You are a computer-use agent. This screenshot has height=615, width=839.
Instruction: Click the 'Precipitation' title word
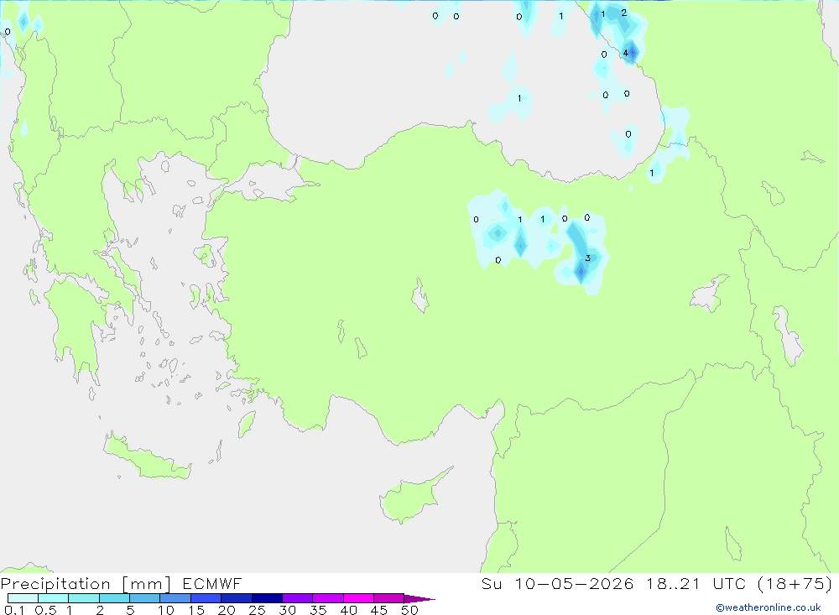pyautogui.click(x=55, y=584)
